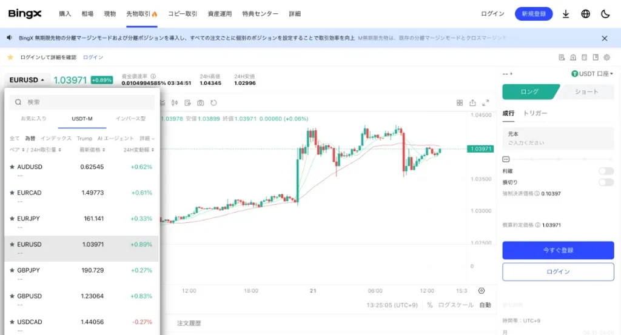
Task: Sort list by 最新価格
Action: tap(92, 150)
